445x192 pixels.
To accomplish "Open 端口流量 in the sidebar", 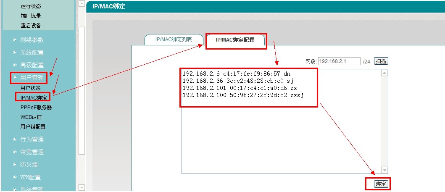I will tap(31, 16).
